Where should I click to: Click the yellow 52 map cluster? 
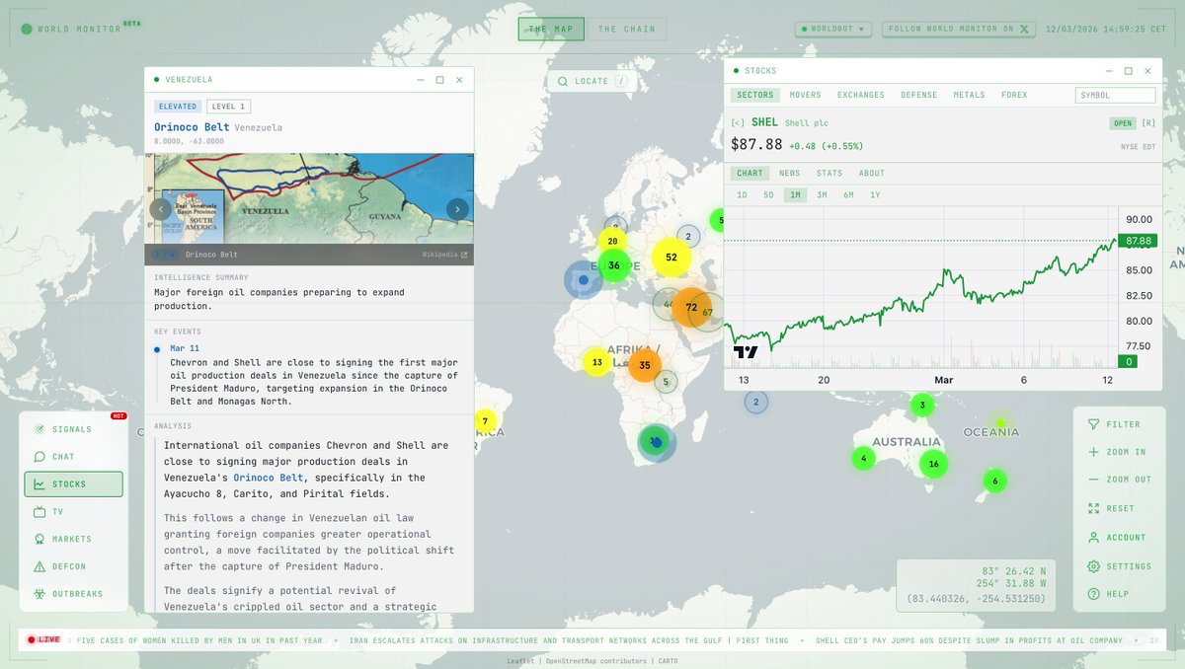(x=671, y=258)
